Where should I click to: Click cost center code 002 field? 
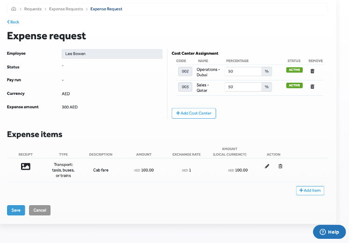185,71
